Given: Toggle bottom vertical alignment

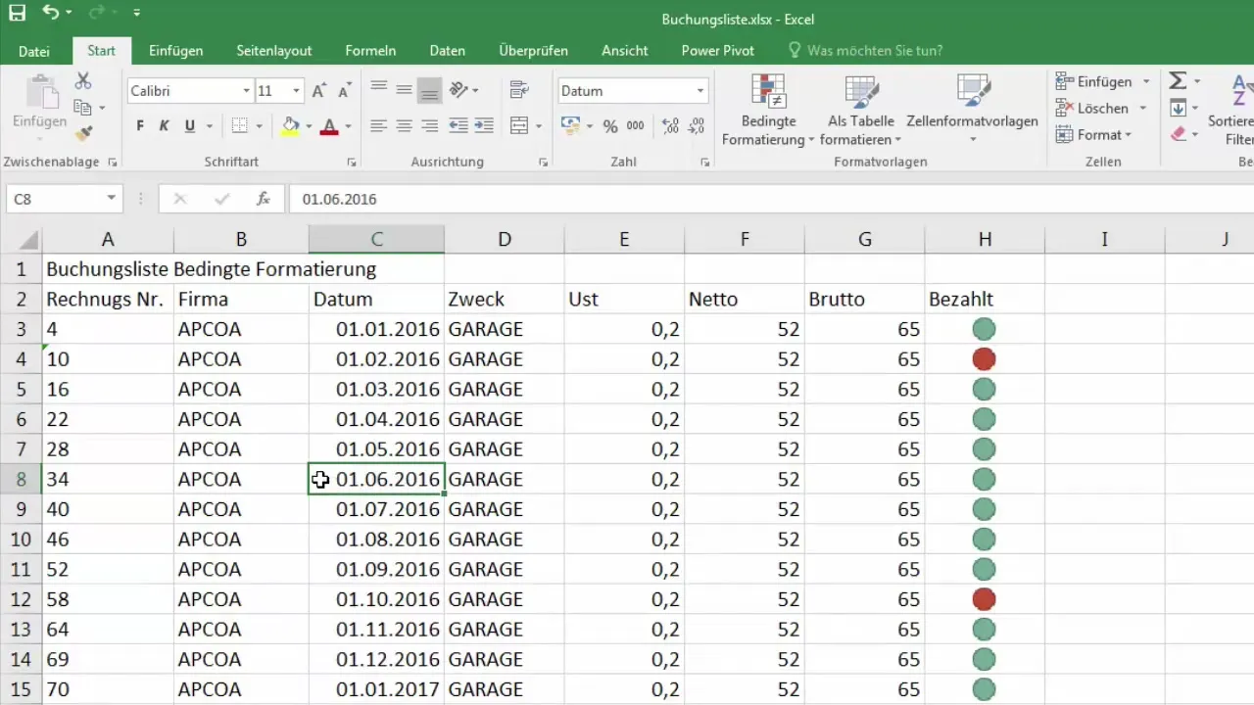Looking at the screenshot, I should (x=429, y=90).
